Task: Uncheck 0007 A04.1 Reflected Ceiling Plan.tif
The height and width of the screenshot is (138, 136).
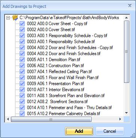Action: (22, 72)
